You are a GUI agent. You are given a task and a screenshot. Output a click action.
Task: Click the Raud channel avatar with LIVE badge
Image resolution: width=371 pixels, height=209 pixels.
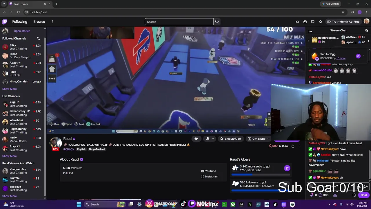pyautogui.click(x=56, y=143)
